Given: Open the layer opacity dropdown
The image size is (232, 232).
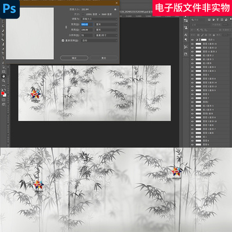Looking at the screenshot, I should [225, 25].
